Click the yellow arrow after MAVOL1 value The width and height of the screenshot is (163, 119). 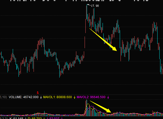click(75, 97)
